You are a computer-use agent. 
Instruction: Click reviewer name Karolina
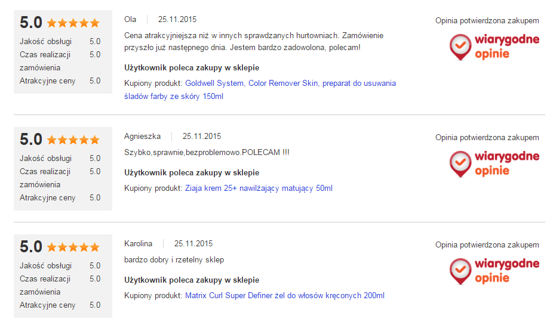[138, 244]
